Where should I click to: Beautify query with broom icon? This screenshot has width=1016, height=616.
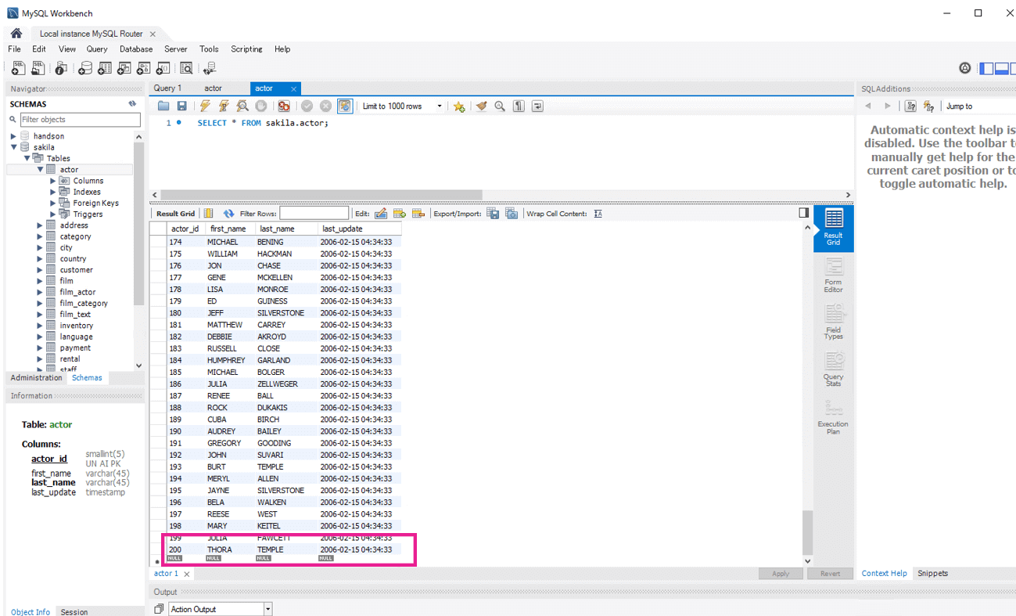pyautogui.click(x=481, y=106)
